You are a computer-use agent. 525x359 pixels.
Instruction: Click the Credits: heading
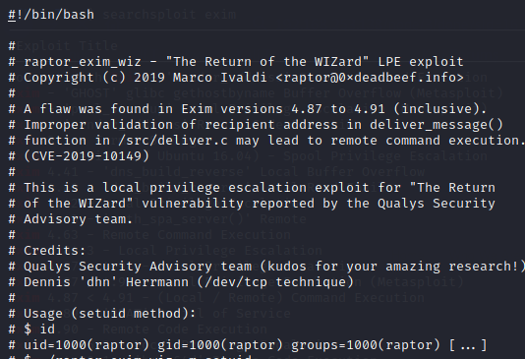[x=55, y=251]
